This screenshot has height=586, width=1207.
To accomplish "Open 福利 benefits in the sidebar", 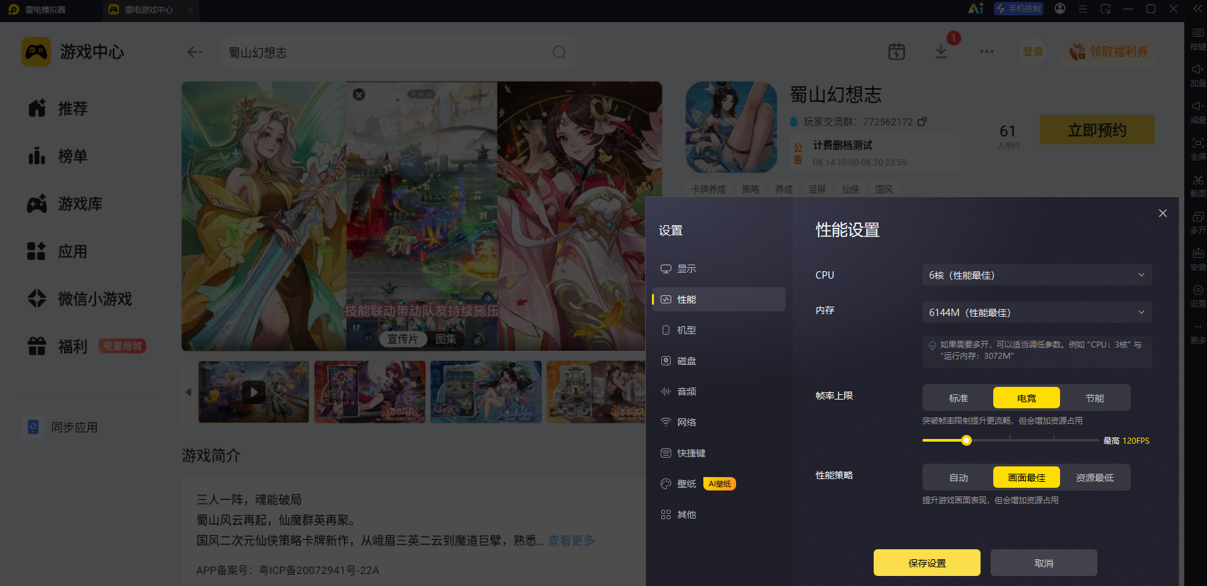I will tap(58, 346).
